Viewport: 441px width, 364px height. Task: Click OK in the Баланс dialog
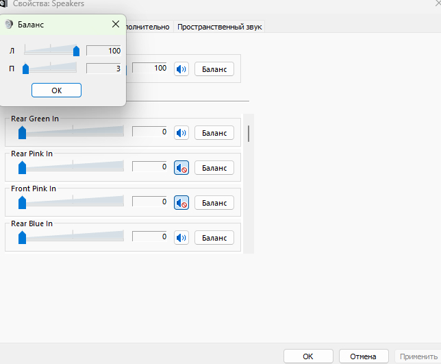(x=56, y=90)
